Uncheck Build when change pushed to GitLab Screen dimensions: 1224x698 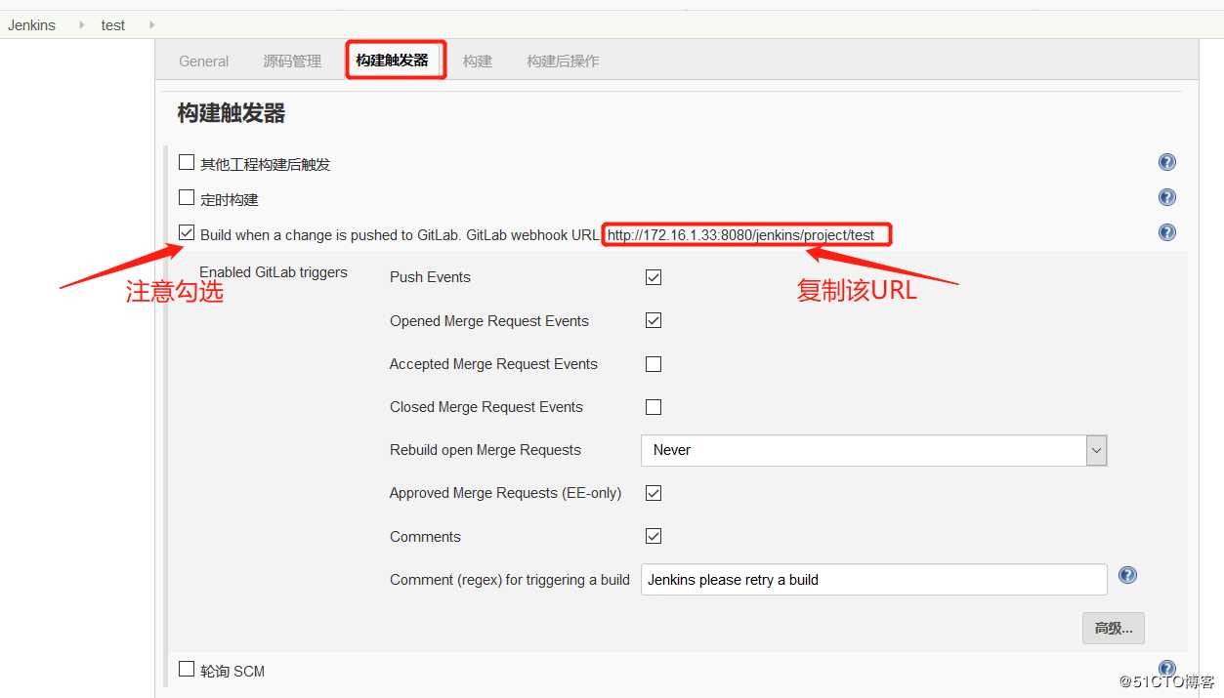[187, 233]
